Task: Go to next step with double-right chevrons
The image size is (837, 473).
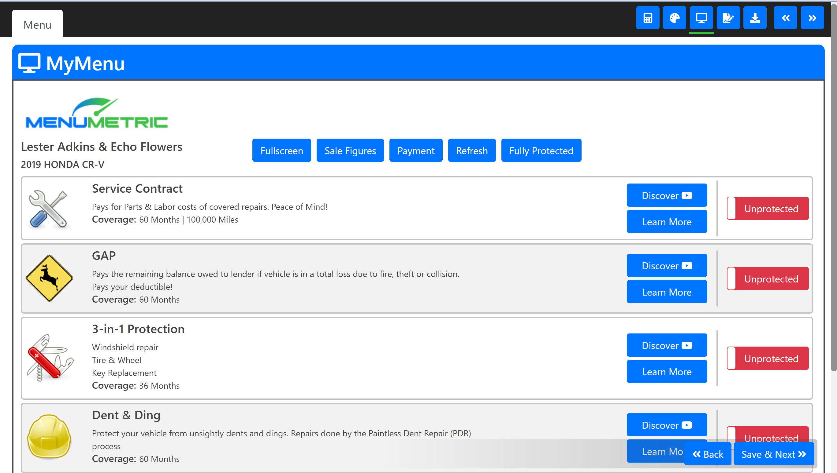Action: click(812, 18)
